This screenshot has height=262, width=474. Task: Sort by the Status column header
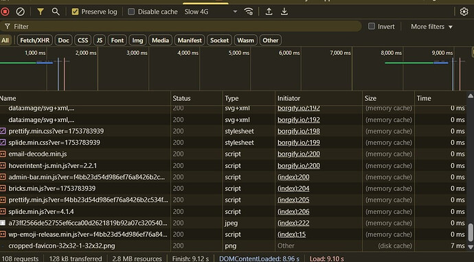(181, 98)
